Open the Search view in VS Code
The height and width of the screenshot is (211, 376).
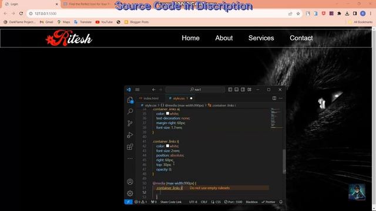point(130,111)
